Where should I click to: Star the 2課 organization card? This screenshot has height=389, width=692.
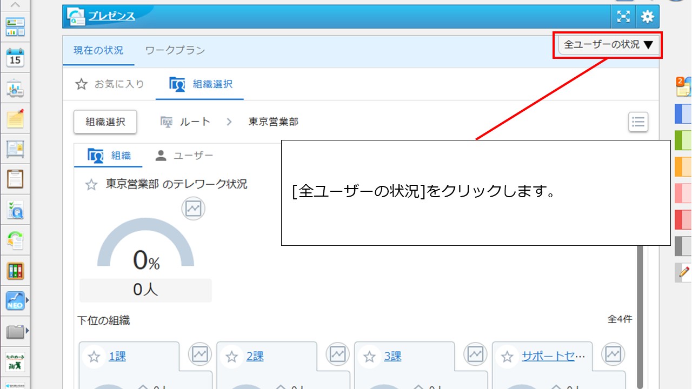click(232, 357)
